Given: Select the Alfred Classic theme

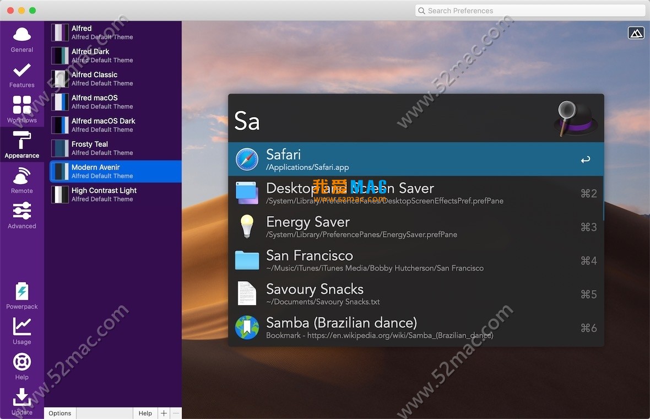Looking at the screenshot, I should [x=115, y=79].
